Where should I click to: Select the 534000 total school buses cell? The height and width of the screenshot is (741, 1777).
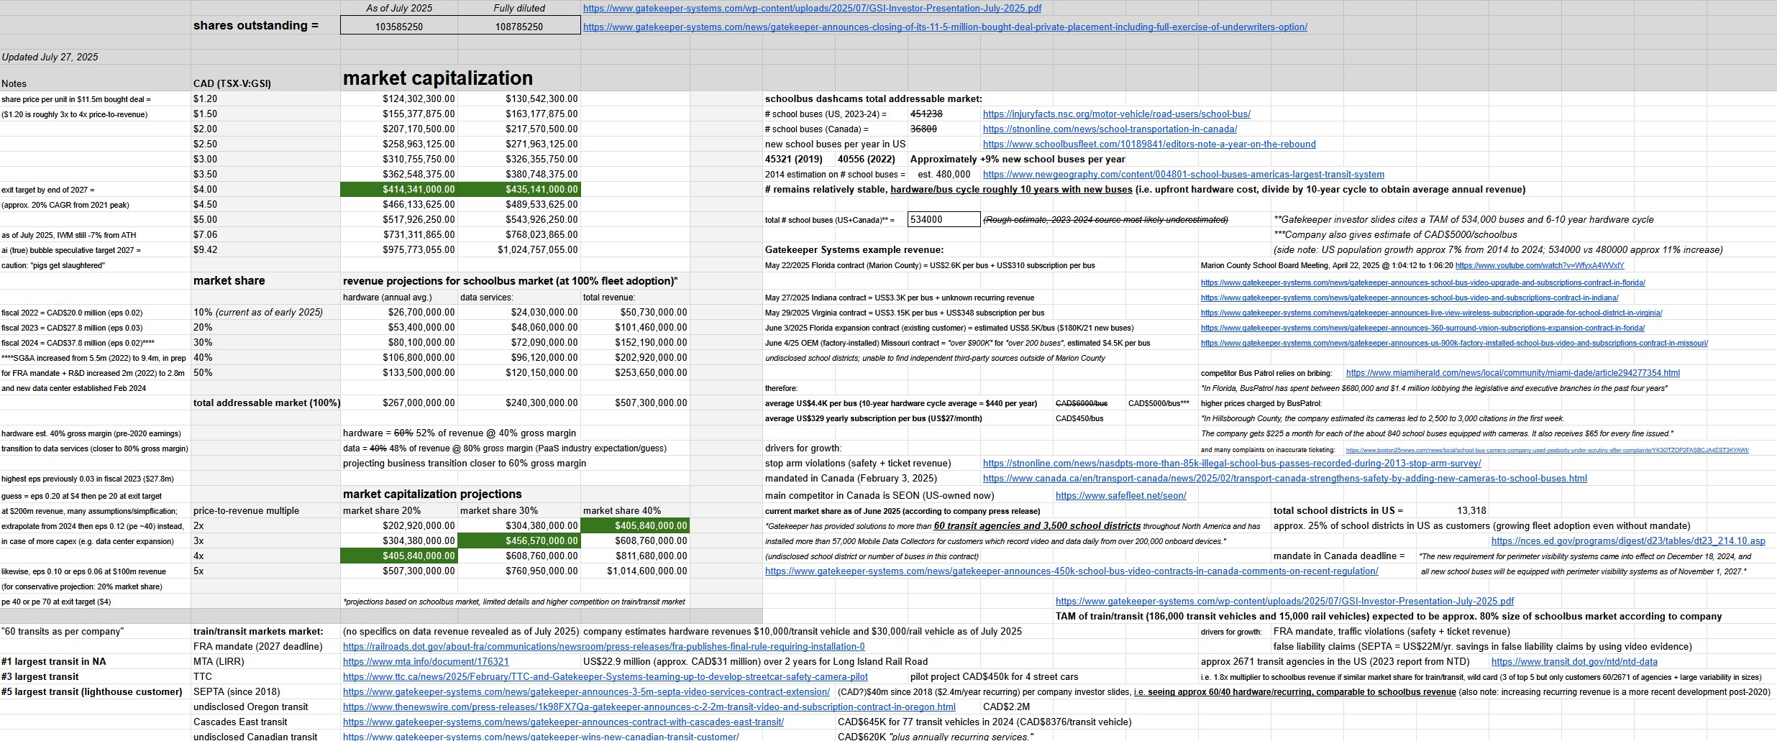944,220
